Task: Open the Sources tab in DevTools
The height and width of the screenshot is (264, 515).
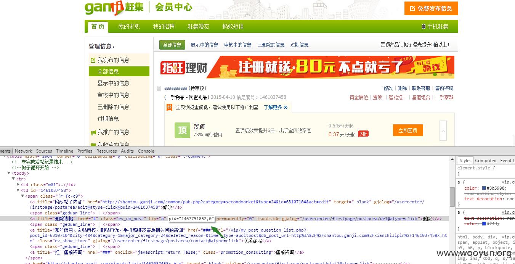Action: (44, 151)
